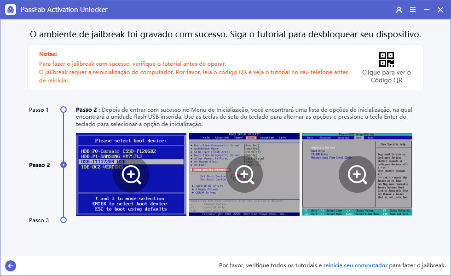Click the 'Passo 1' label

click(39, 109)
